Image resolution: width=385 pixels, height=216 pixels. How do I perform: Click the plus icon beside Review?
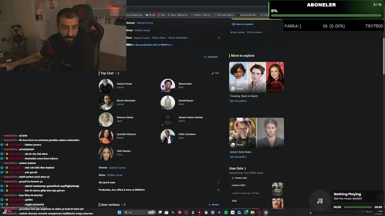coord(210,205)
